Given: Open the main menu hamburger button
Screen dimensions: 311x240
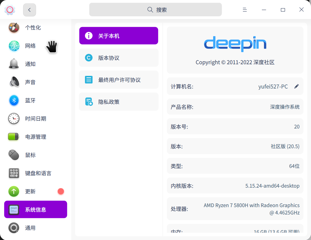Looking at the screenshot, I should 245,10.
